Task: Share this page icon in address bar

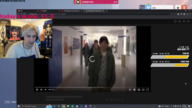Action: (172, 14)
